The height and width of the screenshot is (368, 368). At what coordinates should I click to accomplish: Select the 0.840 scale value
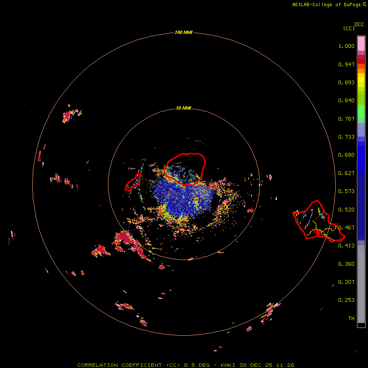[x=346, y=101]
